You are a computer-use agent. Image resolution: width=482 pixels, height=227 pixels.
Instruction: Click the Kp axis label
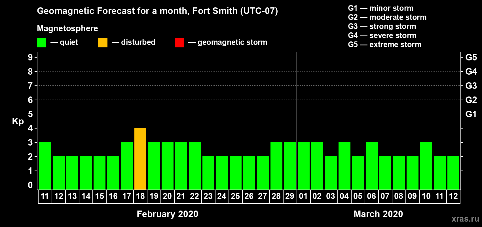[x=18, y=121]
